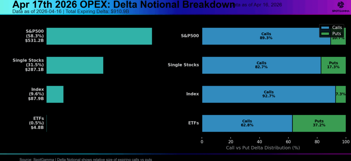Click the SpotGamma logo icon
The height and width of the screenshot is (161, 351).
341,5
